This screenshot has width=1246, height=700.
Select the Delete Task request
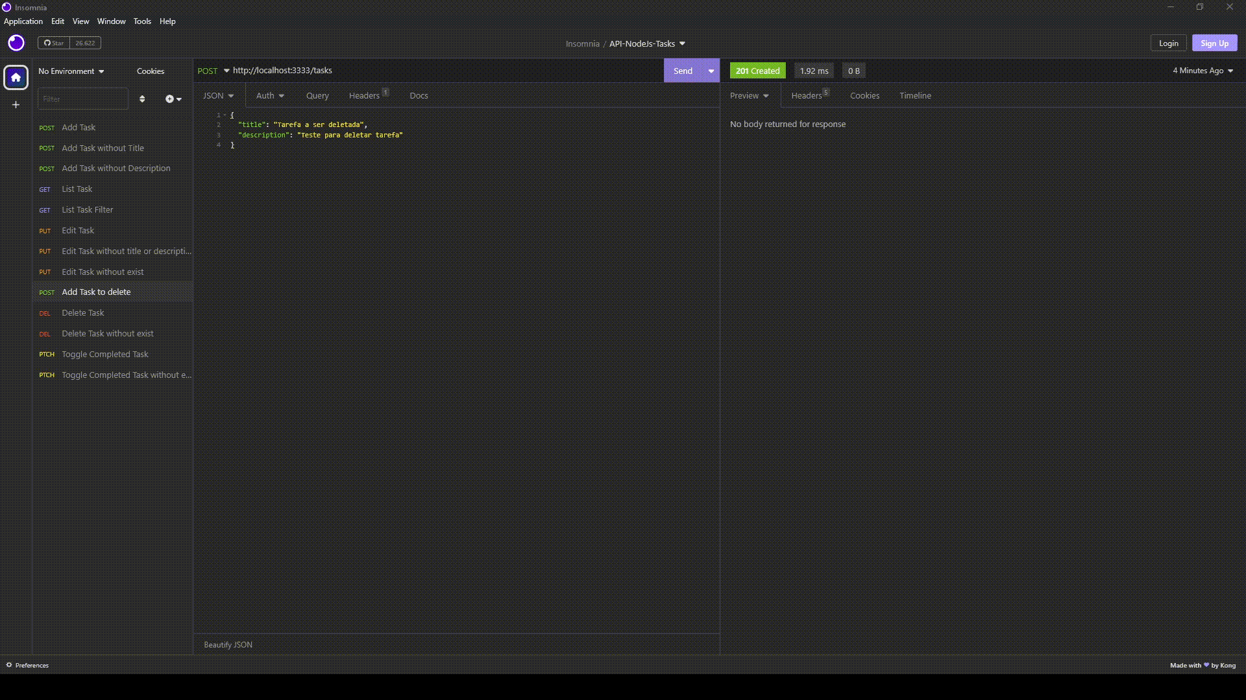tap(83, 312)
